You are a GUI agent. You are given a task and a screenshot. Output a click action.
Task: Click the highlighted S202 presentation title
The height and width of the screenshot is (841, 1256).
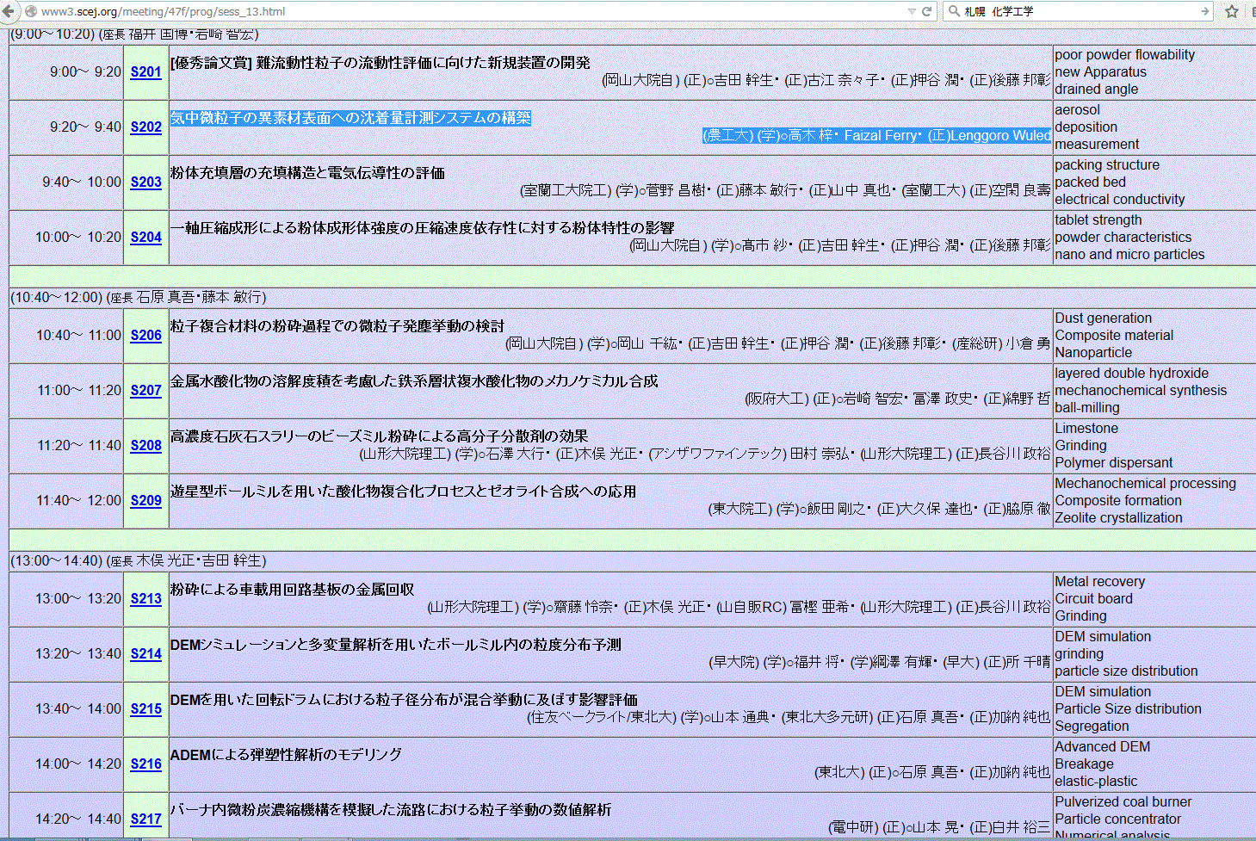[350, 118]
